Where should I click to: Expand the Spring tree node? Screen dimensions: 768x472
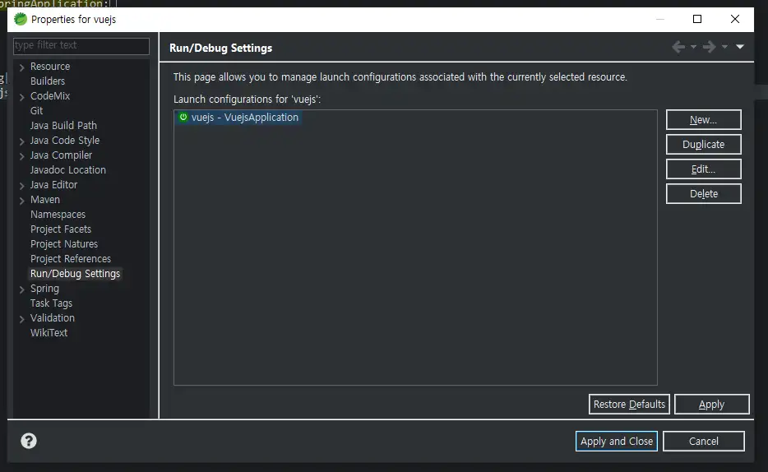pos(21,289)
